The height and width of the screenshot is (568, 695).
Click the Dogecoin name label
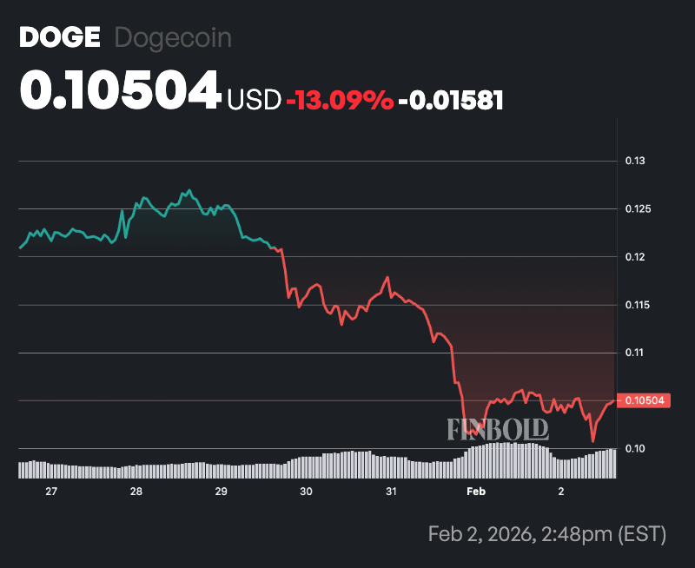tap(173, 38)
